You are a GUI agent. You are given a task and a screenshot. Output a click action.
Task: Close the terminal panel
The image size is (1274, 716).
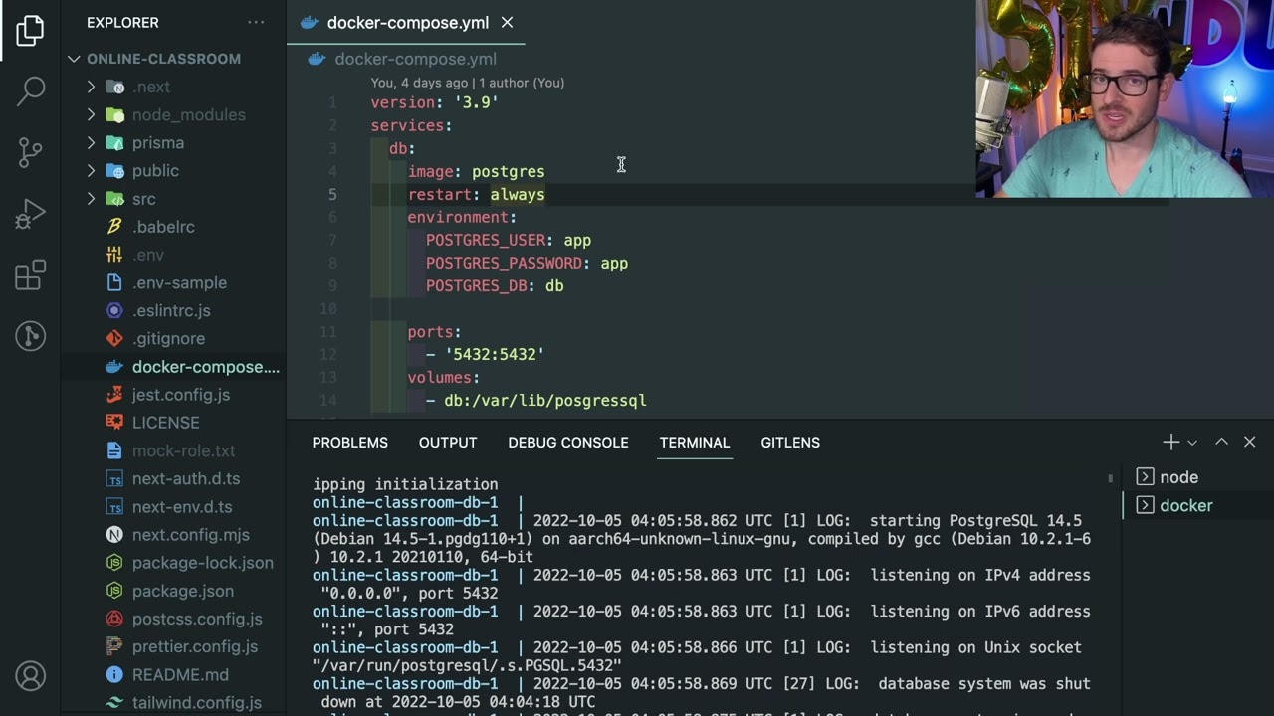pos(1250,442)
